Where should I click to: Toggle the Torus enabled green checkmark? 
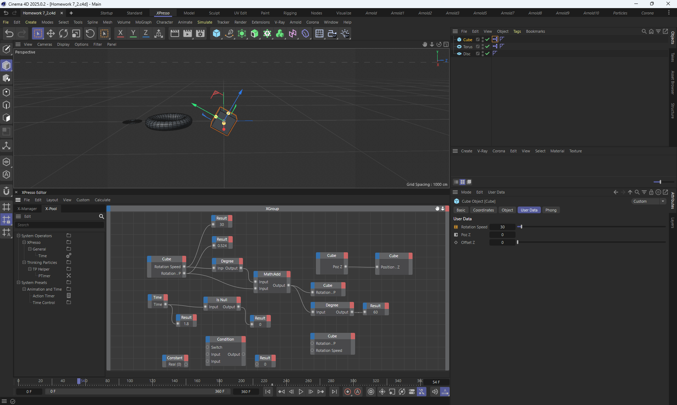[487, 46]
